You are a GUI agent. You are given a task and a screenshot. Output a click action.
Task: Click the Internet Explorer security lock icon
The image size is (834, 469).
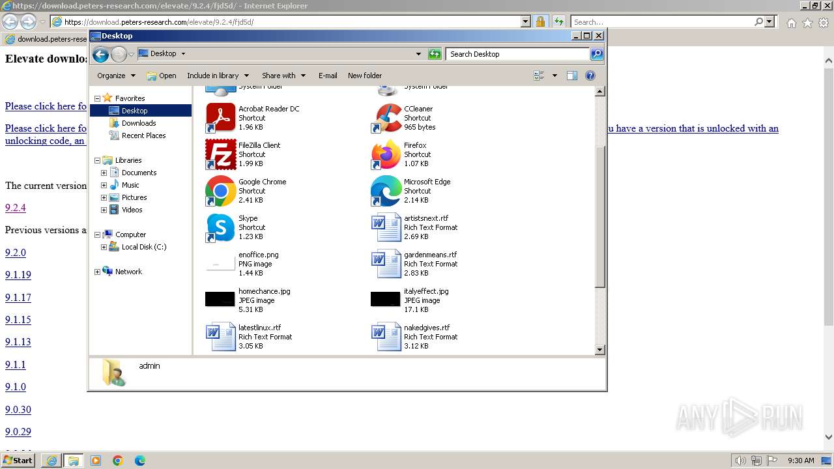pyautogui.click(x=540, y=21)
